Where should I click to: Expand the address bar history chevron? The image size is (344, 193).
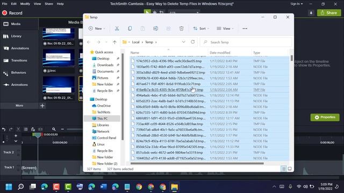183,42
